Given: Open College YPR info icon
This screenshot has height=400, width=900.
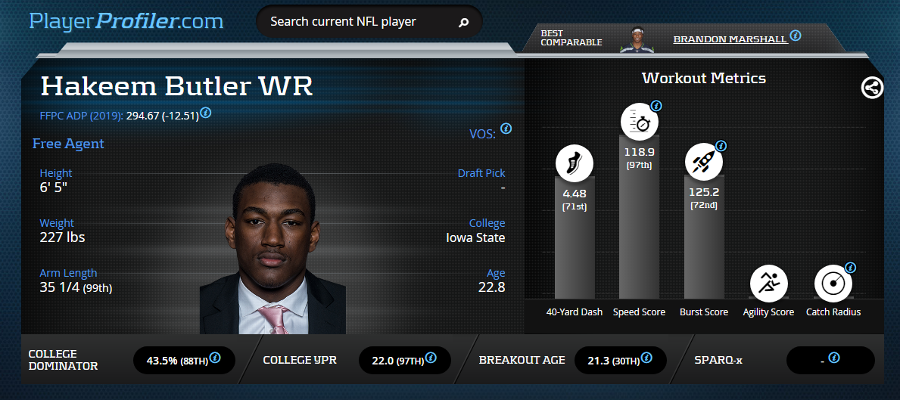Looking at the screenshot, I should (x=431, y=358).
